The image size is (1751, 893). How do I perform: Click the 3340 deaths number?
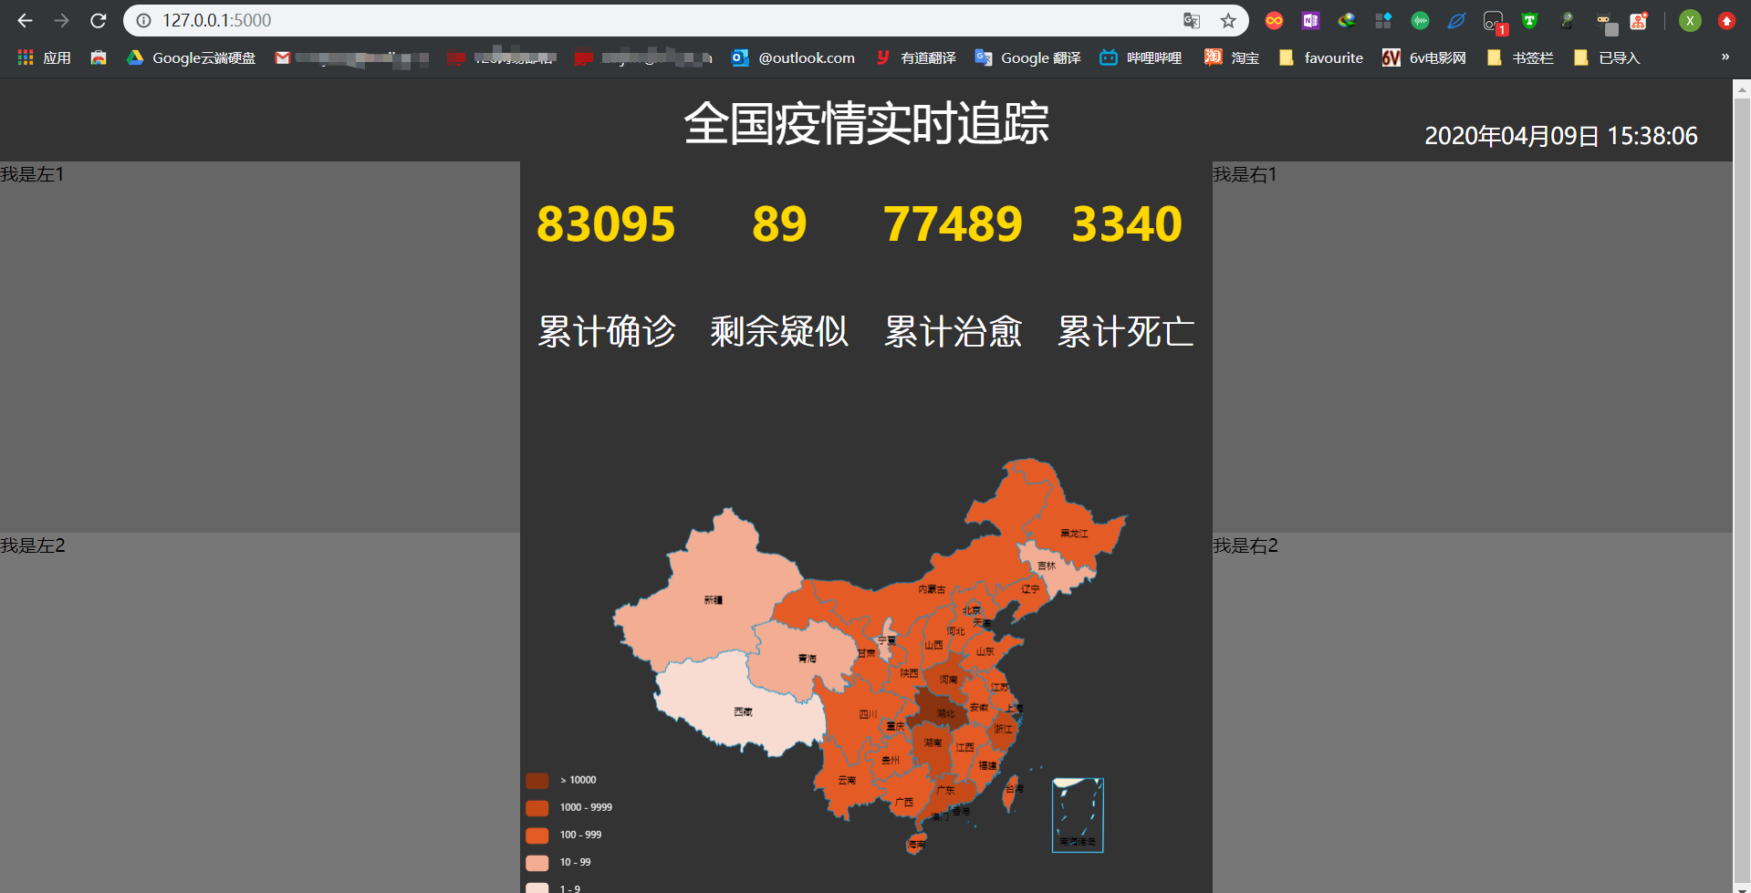[1127, 224]
